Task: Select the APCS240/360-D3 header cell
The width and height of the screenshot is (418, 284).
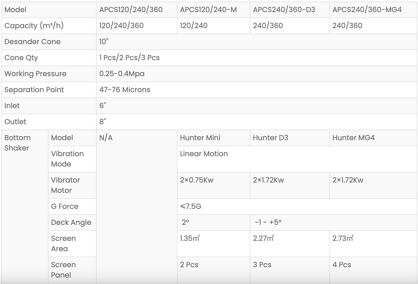Action: 284,10
